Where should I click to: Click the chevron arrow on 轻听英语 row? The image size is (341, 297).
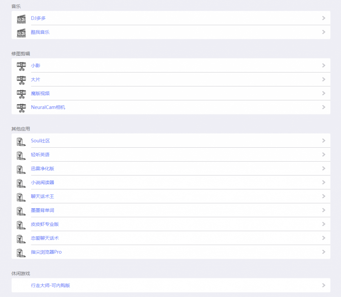coord(324,155)
